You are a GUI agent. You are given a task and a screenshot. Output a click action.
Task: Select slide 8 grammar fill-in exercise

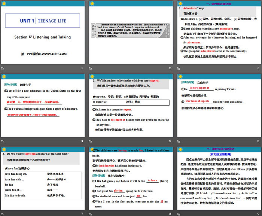coord(131,178)
